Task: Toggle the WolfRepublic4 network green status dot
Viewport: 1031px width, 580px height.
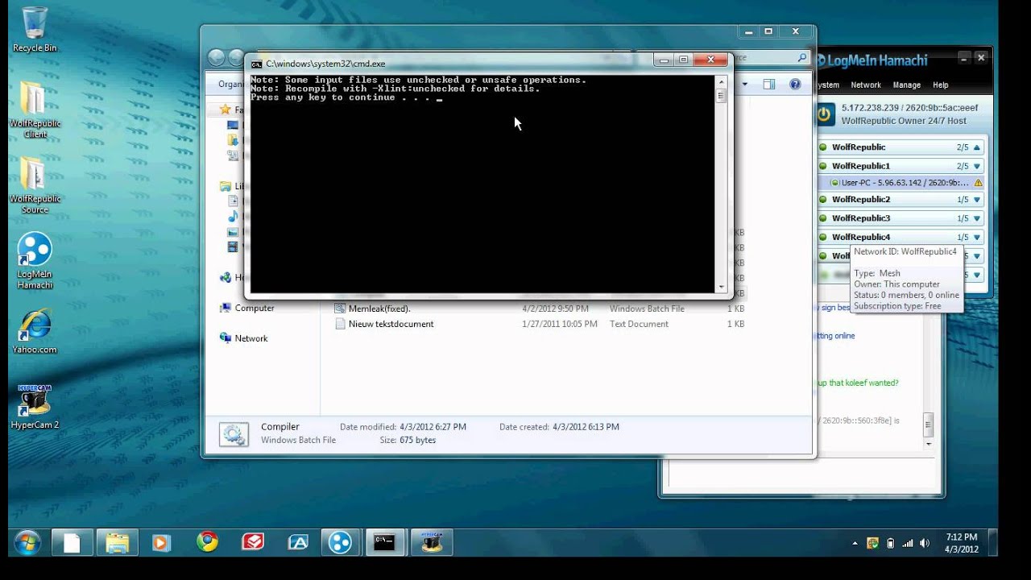Action: click(x=823, y=238)
